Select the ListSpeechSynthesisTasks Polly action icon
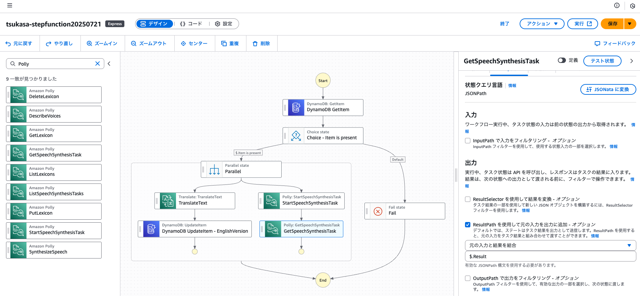 tap(18, 192)
